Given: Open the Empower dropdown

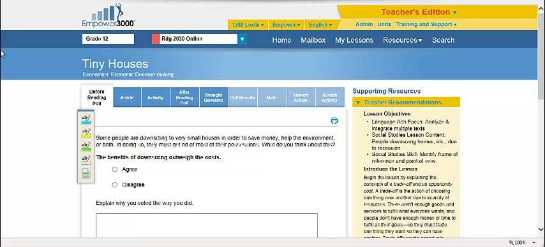Looking at the screenshot, I should 287,25.
